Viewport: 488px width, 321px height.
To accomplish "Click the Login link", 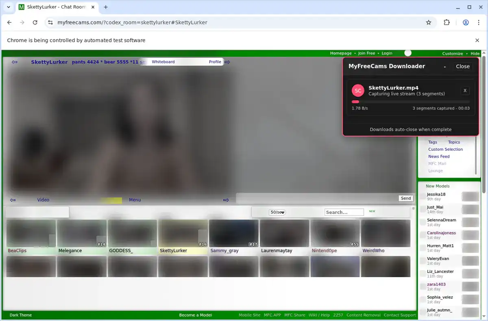I will (387, 53).
